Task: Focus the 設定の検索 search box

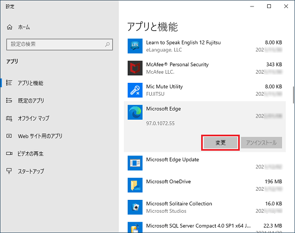Action: pos(60,44)
